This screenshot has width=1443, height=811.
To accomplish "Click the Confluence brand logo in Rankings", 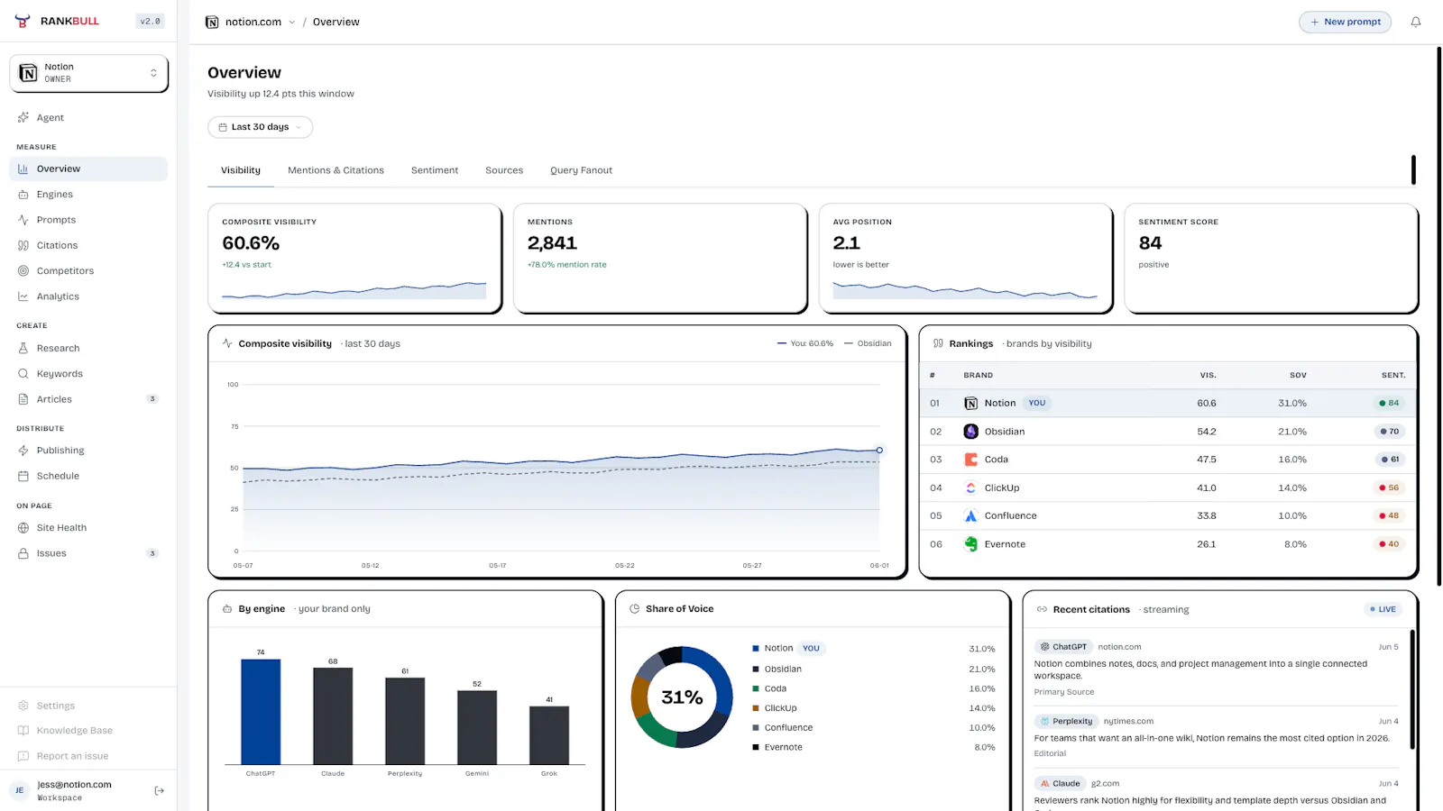I will (x=970, y=515).
